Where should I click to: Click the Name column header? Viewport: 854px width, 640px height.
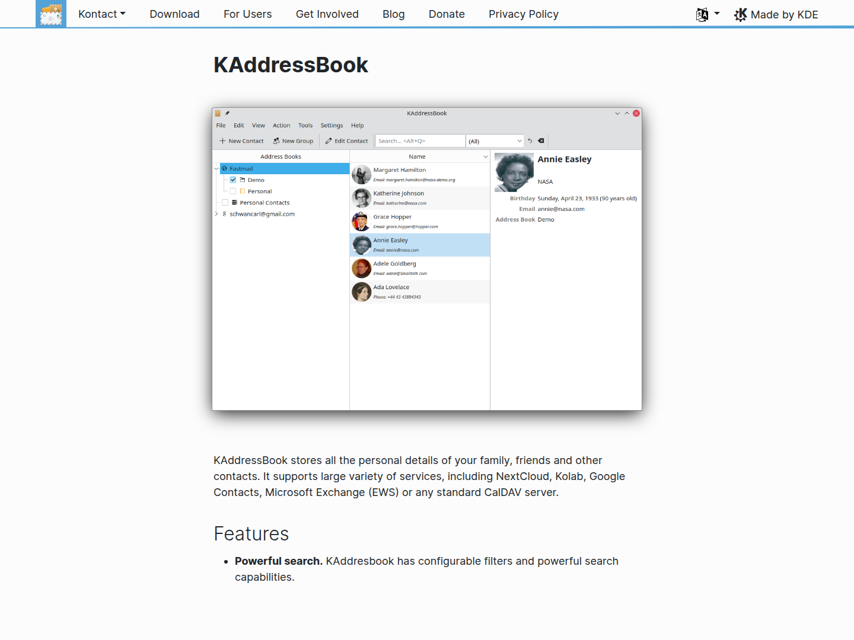tap(417, 156)
